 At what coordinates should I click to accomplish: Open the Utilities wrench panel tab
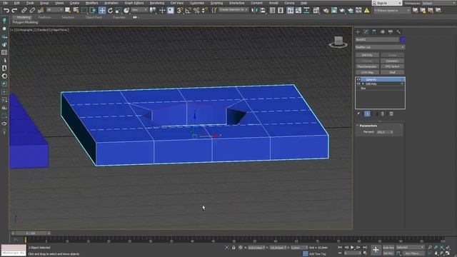pos(398,31)
